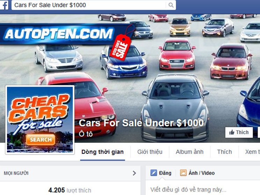Click the thumbs-up icon on Thích button
The image size is (260, 195).
(x=232, y=132)
